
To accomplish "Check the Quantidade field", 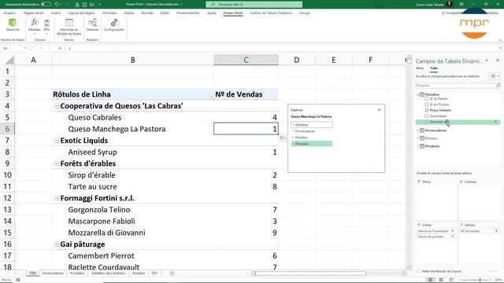I will coord(427,116).
